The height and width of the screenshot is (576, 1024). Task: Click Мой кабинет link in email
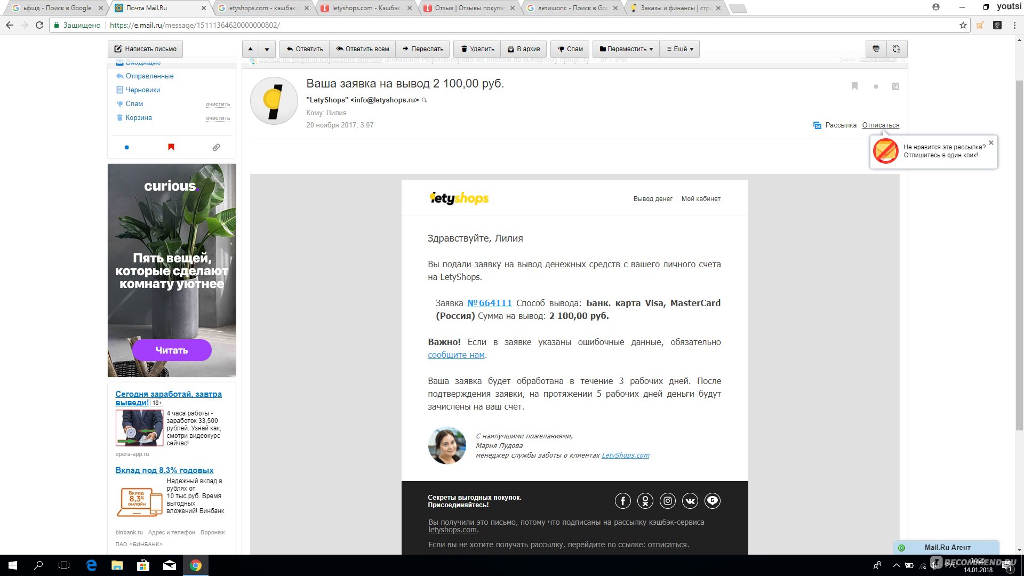(x=701, y=199)
